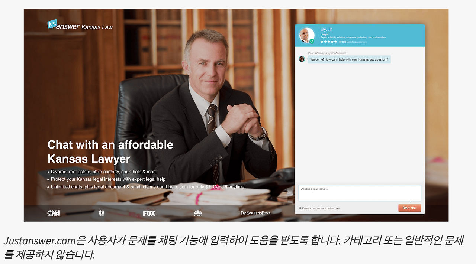Click Pearl Wilson assistant avatar
The width and height of the screenshot is (476, 264).
pos(302,59)
